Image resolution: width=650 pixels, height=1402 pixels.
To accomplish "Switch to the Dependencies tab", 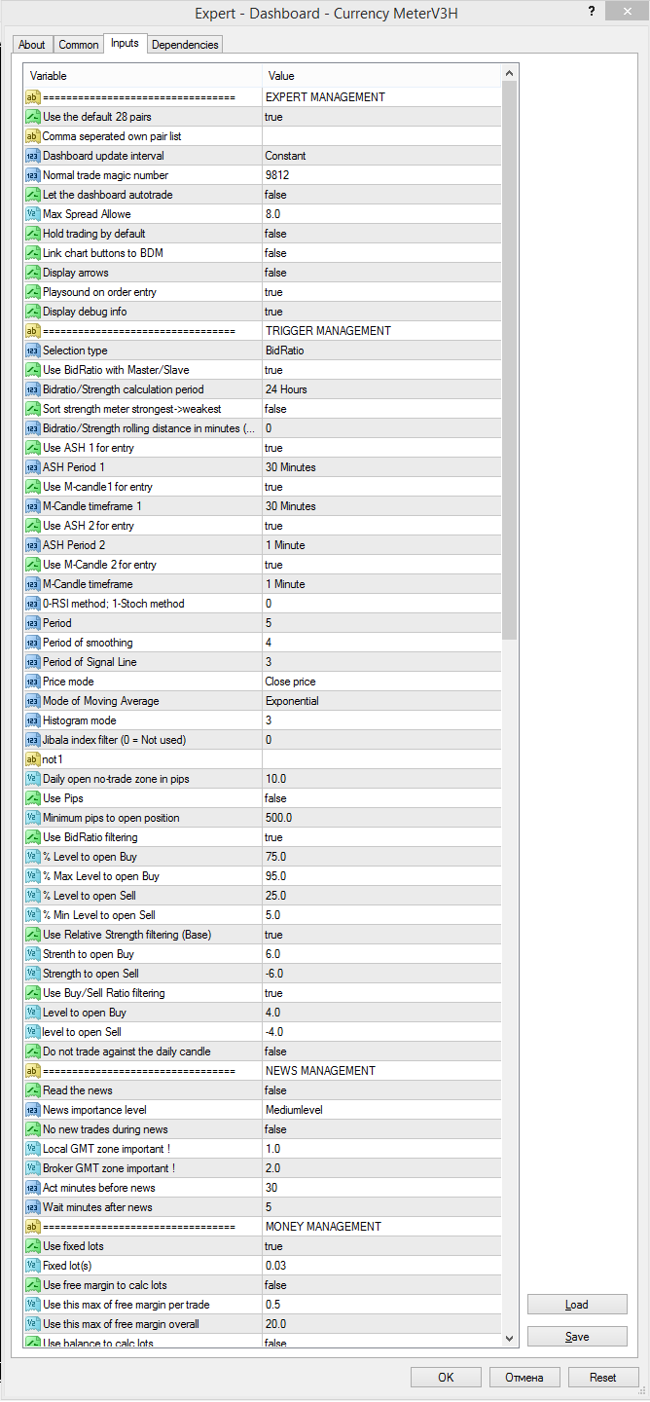I will (x=185, y=45).
